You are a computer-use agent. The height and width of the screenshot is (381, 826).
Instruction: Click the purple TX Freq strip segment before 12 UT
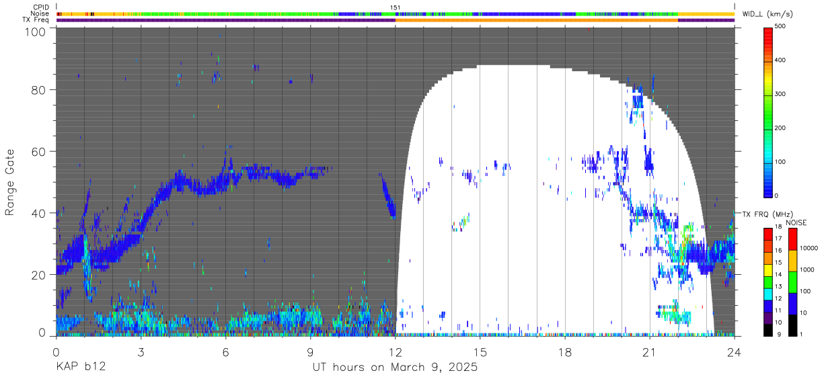225,20
